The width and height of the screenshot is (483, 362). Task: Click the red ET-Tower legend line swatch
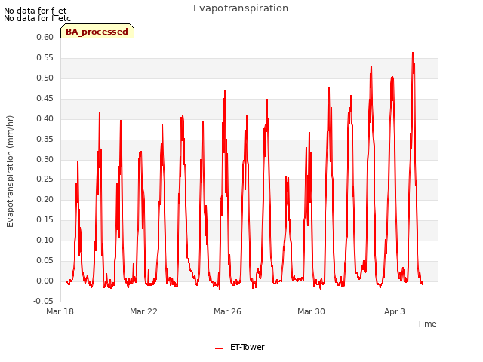tap(219, 348)
